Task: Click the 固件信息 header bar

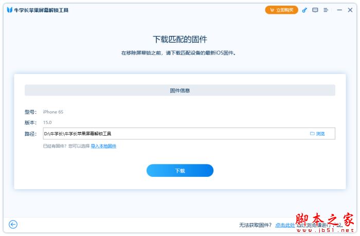Action: pos(180,90)
